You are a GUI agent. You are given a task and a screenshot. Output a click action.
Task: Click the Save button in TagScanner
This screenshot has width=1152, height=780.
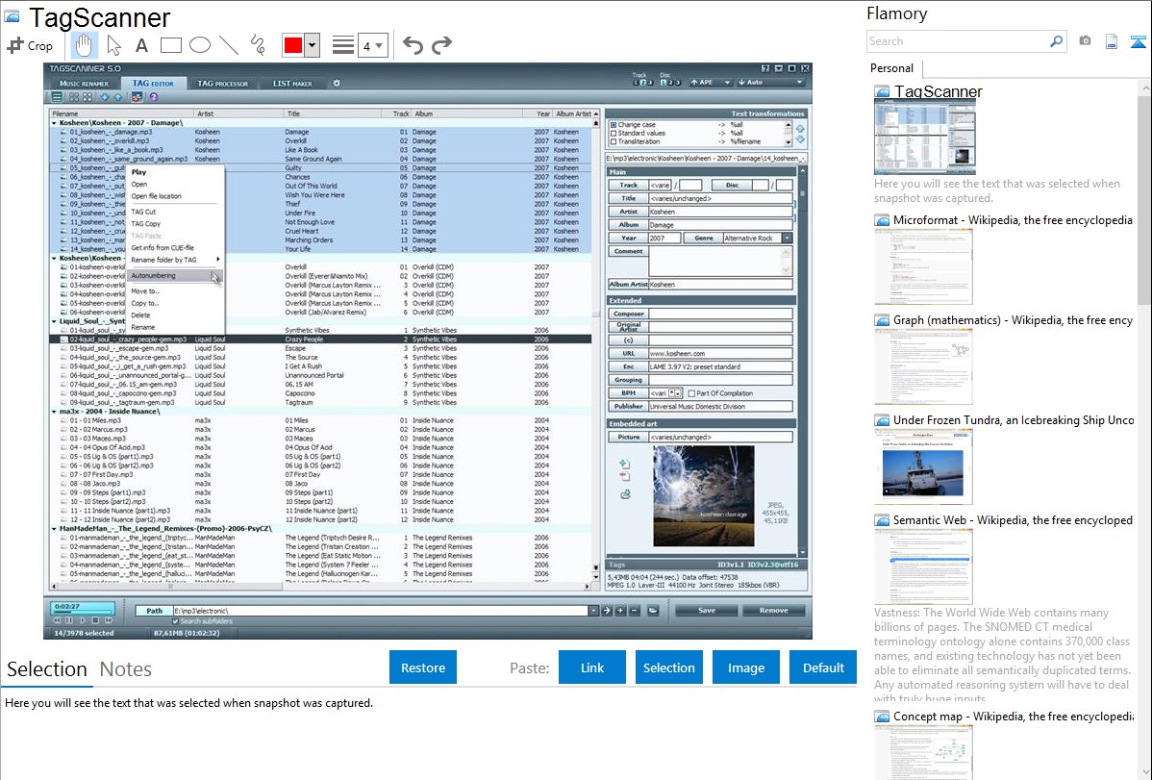click(707, 610)
